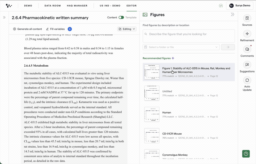256x164 pixels.
Task: Click the app logo in the header
Action: [9, 6]
